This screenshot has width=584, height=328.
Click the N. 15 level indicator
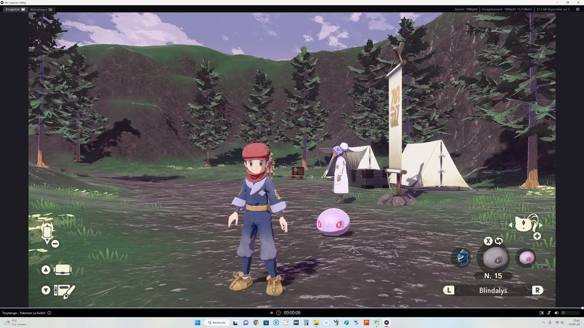493,276
